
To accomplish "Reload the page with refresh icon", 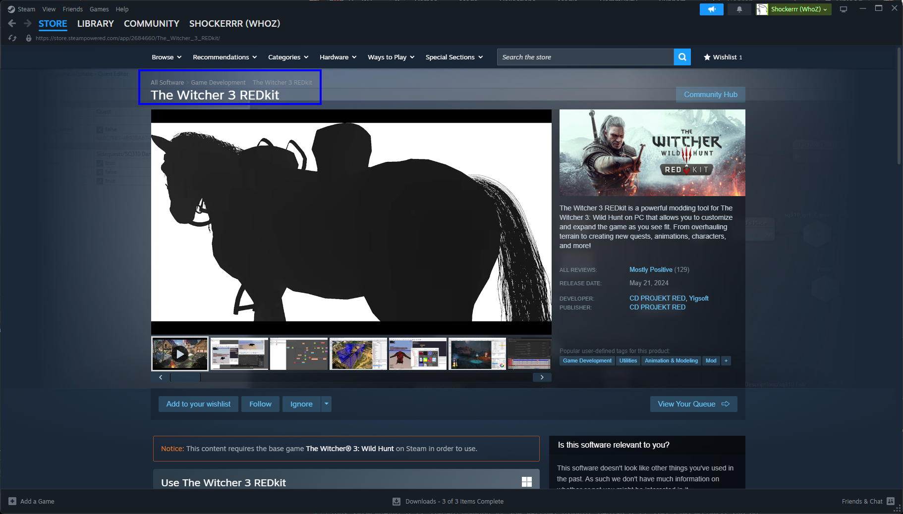I will (x=12, y=38).
